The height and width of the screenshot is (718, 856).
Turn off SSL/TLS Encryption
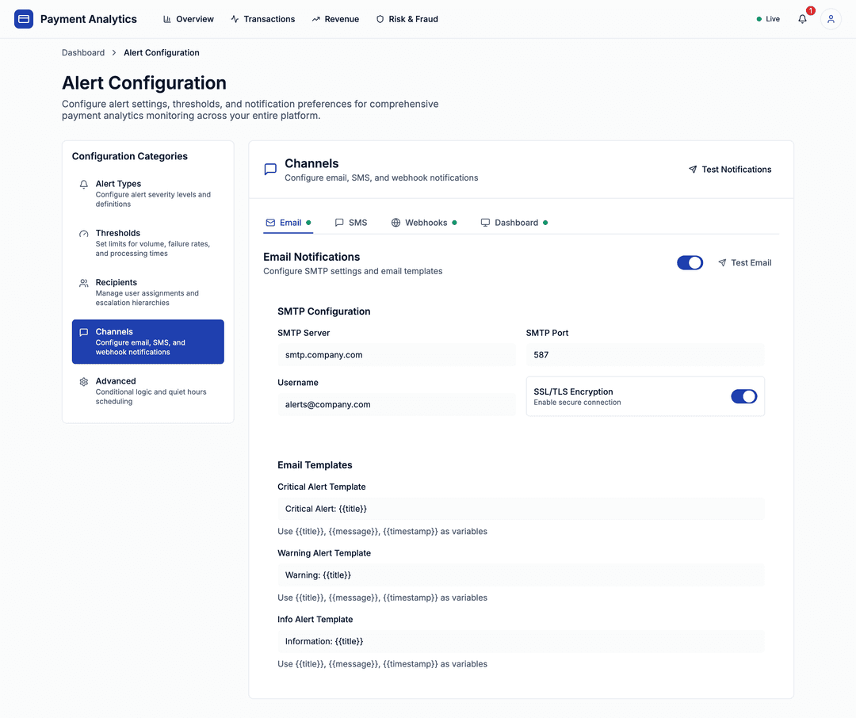pyautogui.click(x=743, y=396)
